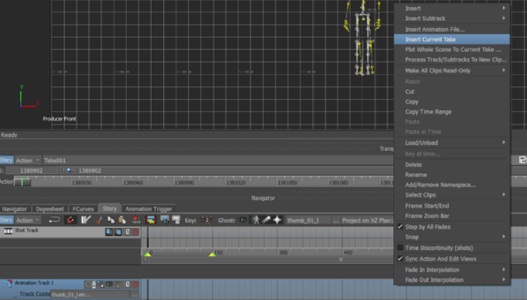Expand the Select Clips submenu
This screenshot has width=527, height=300.
tap(452, 195)
